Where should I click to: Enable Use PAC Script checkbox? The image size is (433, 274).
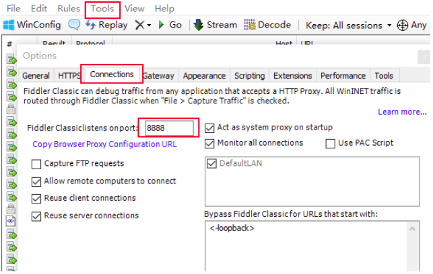330,144
